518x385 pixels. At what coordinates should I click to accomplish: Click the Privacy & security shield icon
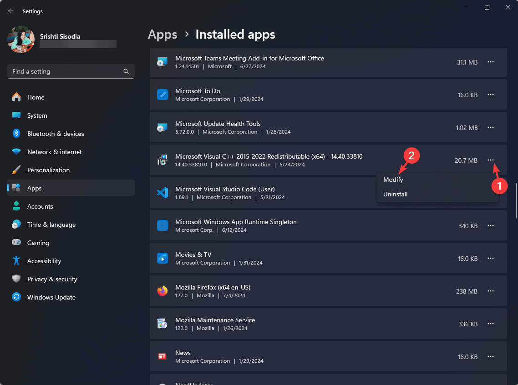16,279
